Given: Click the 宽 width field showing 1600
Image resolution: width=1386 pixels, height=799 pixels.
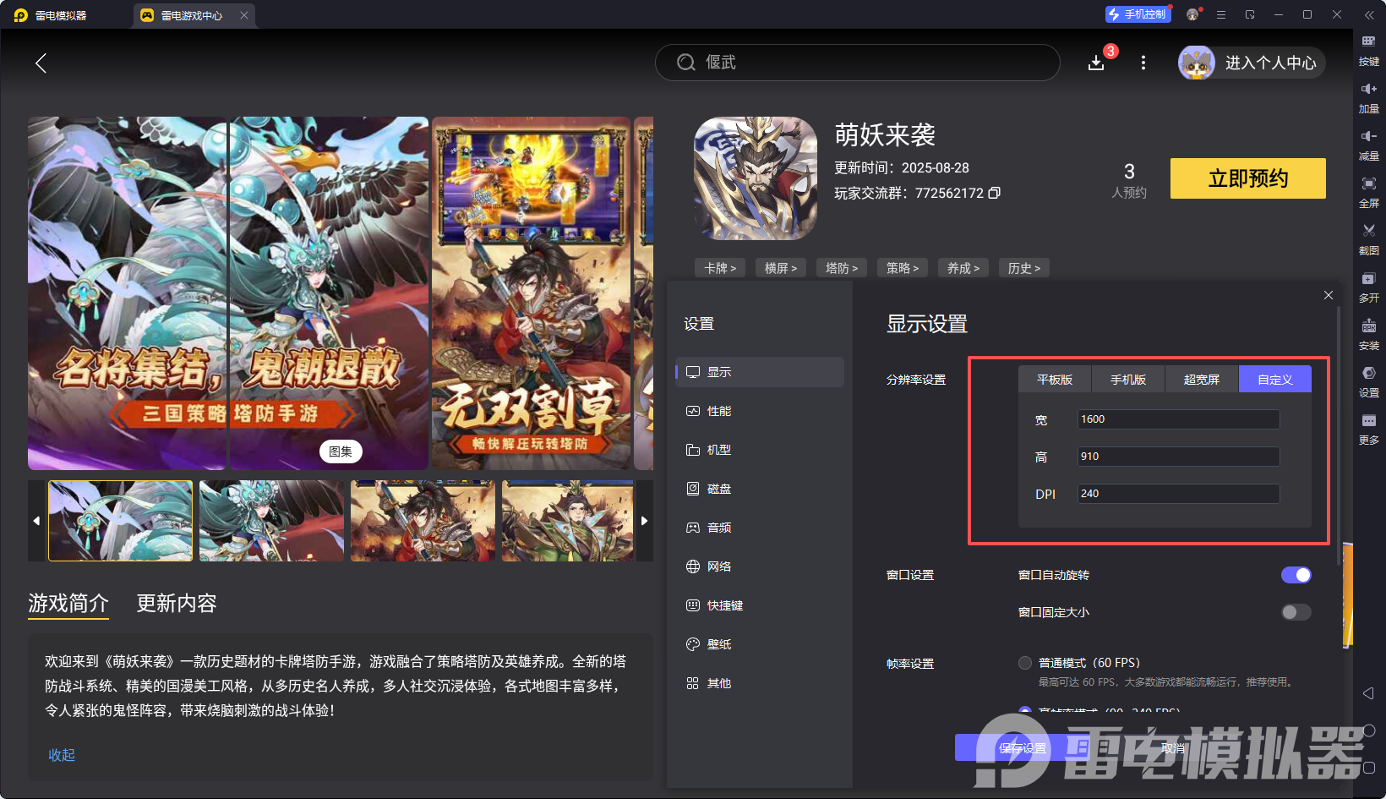Looking at the screenshot, I should pyautogui.click(x=1179, y=419).
